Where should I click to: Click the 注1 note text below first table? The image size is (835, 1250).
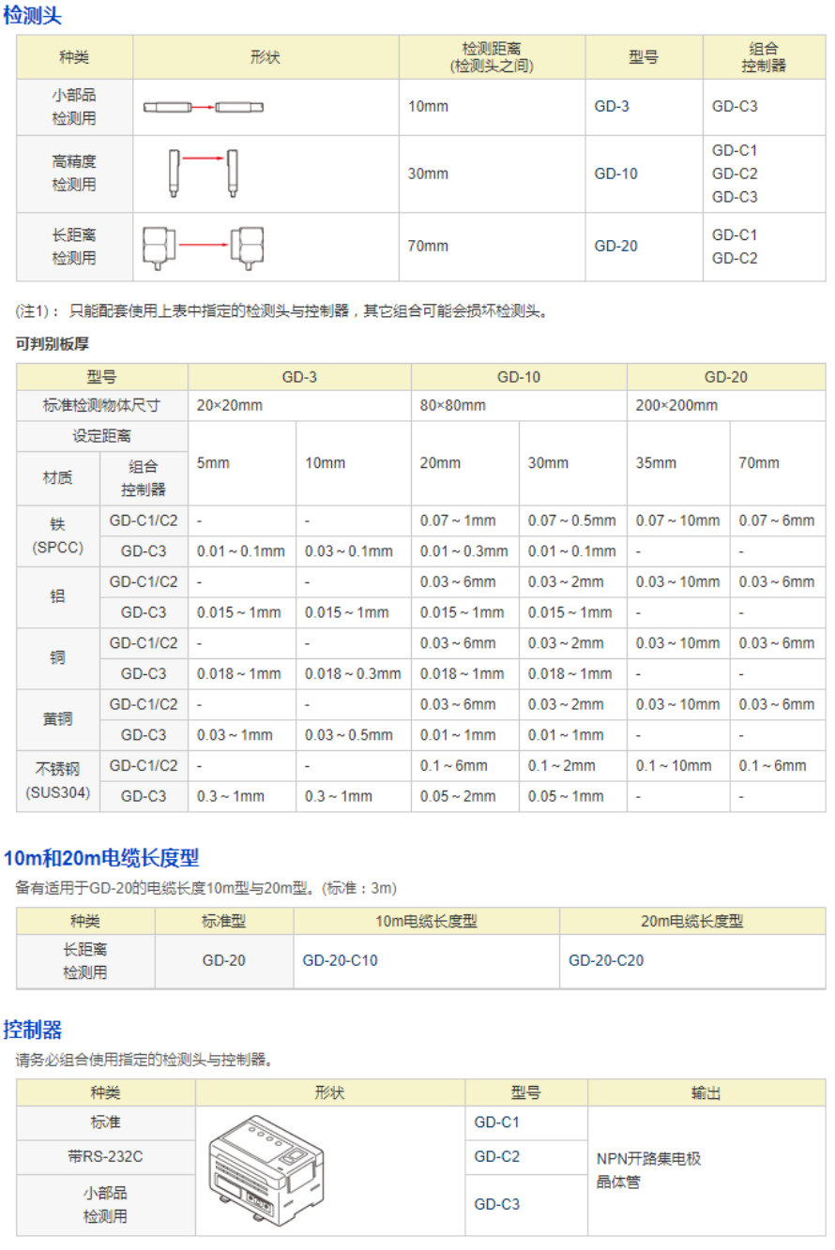point(280,311)
